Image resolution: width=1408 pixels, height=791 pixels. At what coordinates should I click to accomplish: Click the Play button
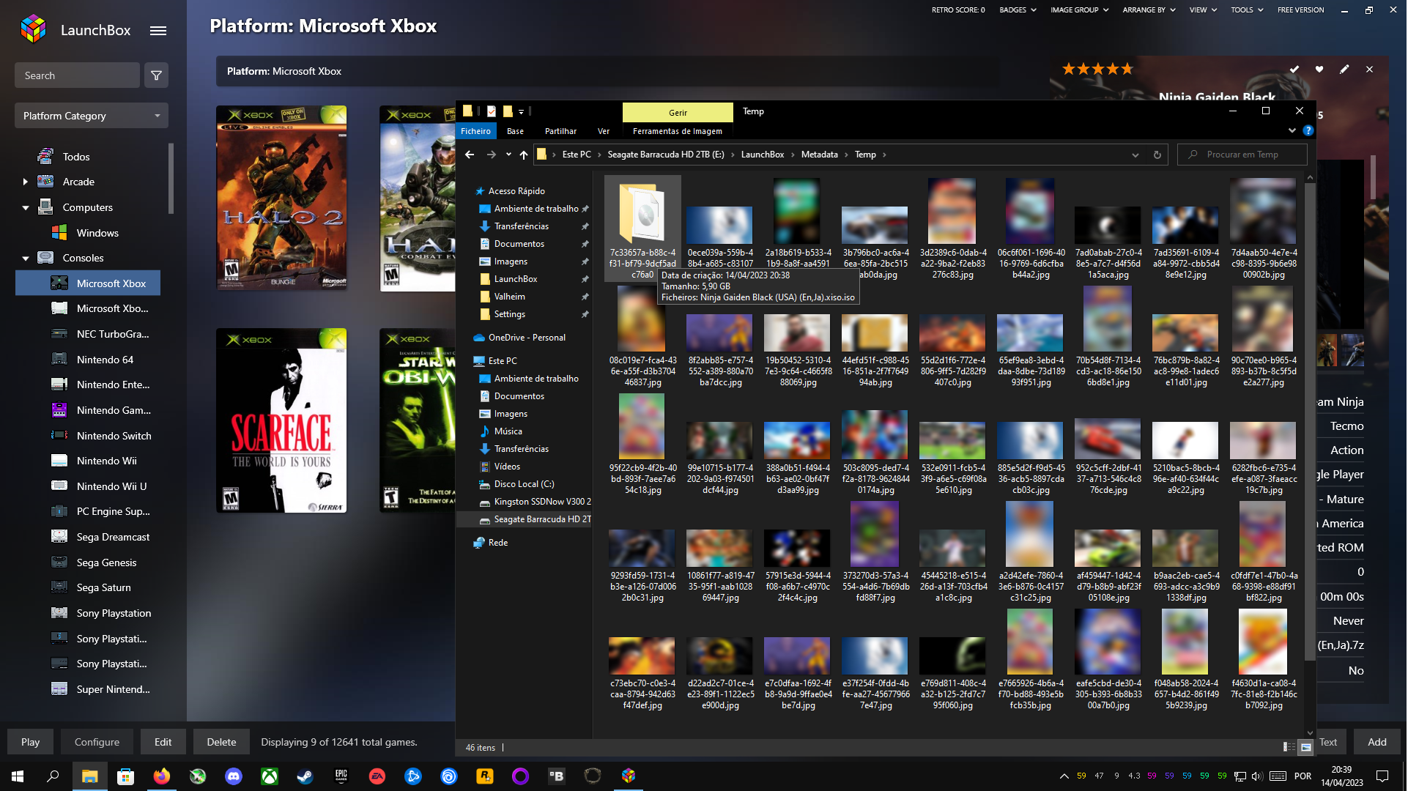click(30, 742)
